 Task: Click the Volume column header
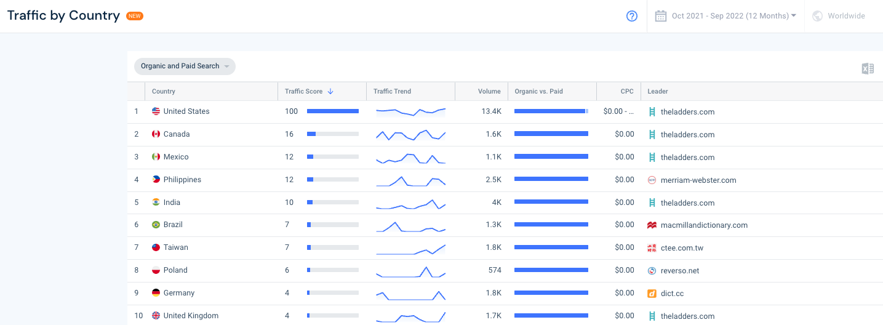489,92
